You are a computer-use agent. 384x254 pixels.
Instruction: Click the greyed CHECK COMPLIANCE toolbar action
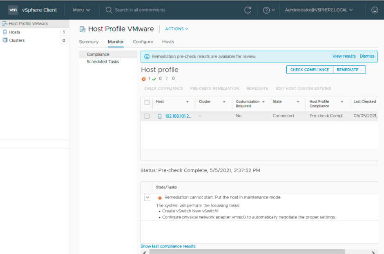pos(163,89)
